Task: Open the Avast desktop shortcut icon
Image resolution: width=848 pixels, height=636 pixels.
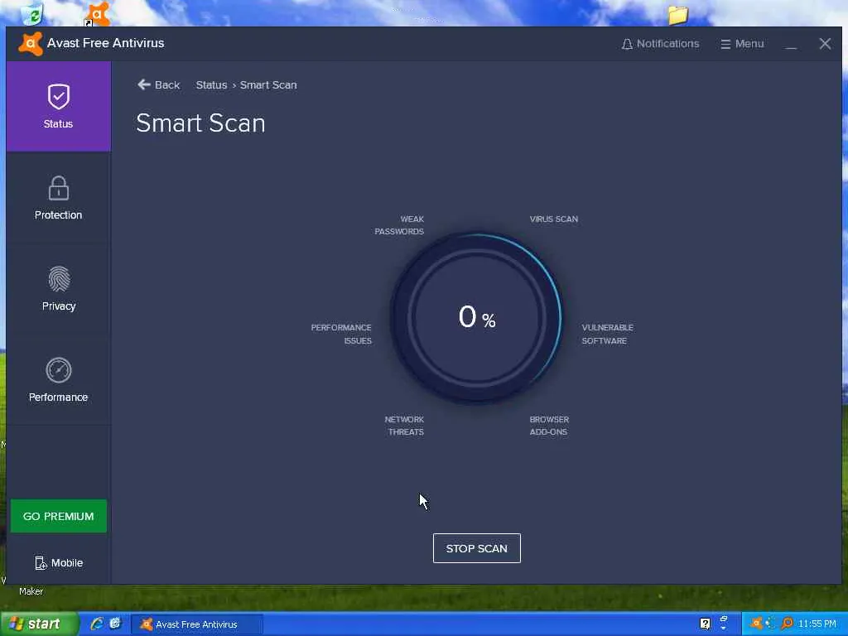Action: 98,13
